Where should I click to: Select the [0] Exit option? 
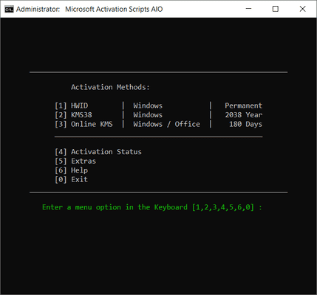(x=71, y=179)
